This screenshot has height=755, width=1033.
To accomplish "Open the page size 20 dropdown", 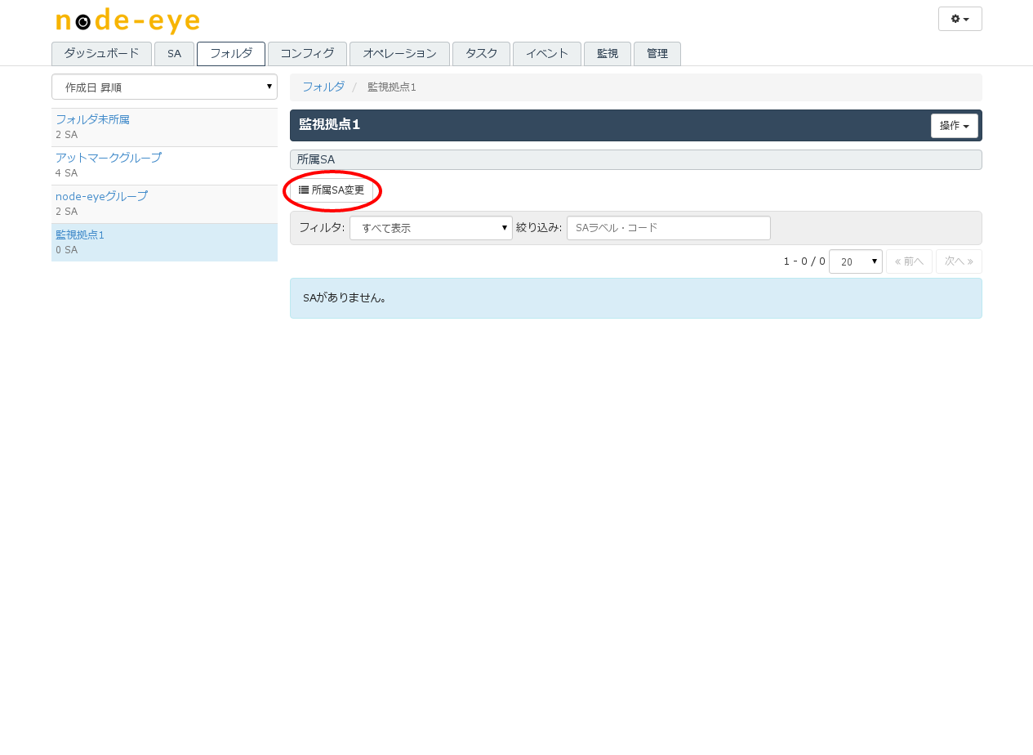I will (x=856, y=261).
